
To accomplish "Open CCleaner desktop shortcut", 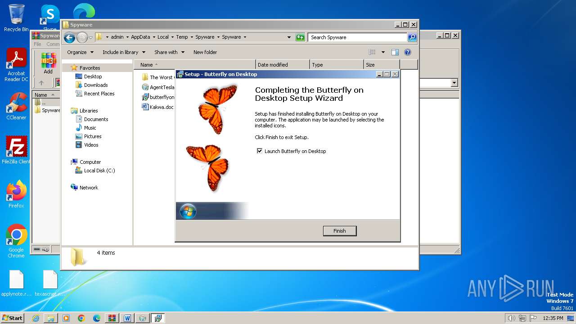I will coord(16,106).
